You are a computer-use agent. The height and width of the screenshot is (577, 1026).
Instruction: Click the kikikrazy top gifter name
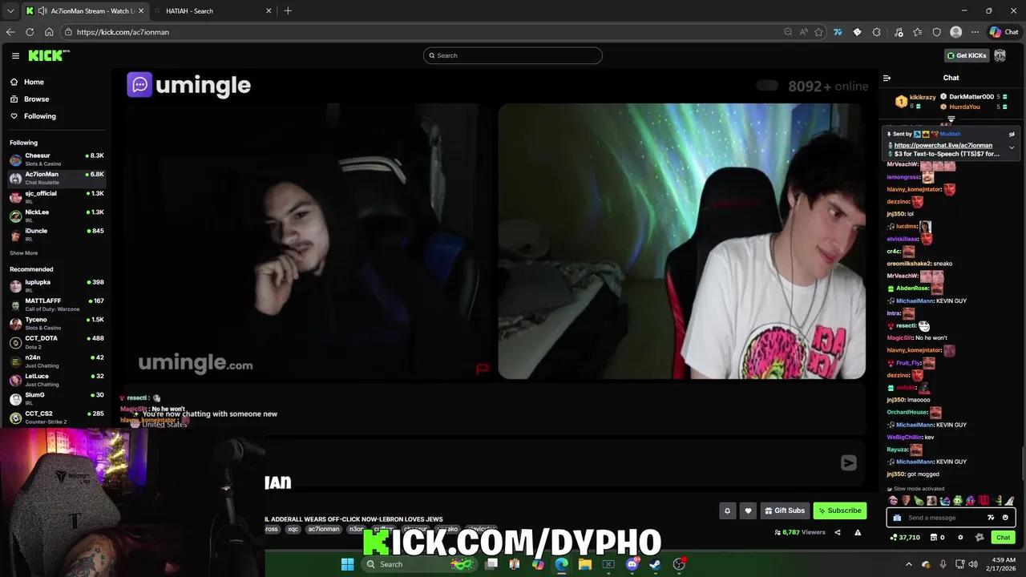pyautogui.click(x=923, y=97)
